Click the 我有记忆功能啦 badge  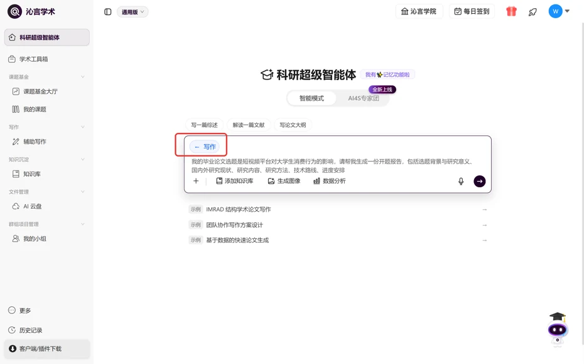pos(387,75)
